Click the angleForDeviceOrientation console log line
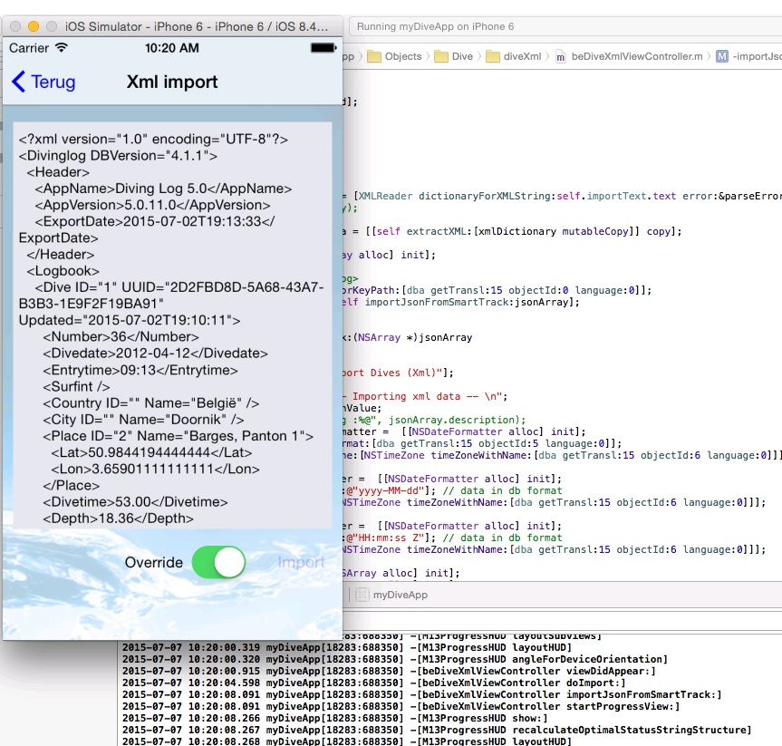 (x=395, y=660)
